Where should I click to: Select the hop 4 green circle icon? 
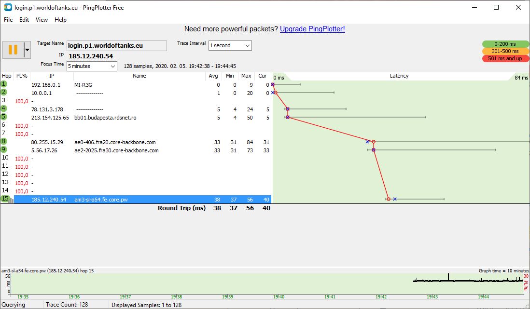pos(4,108)
